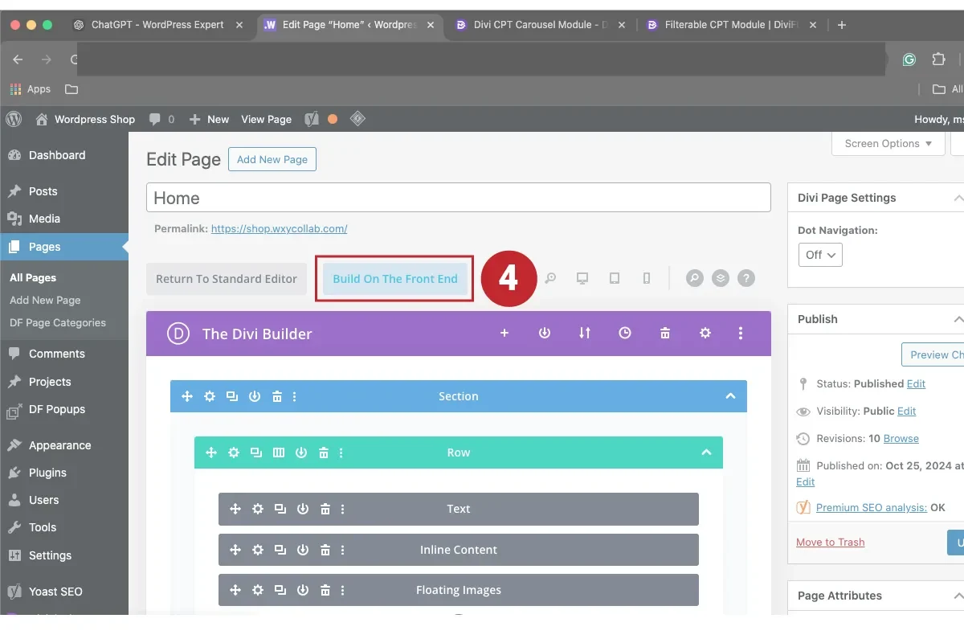Switch to the Divi CPT Carousel Module tab
This screenshot has width=964, height=643.
point(533,24)
